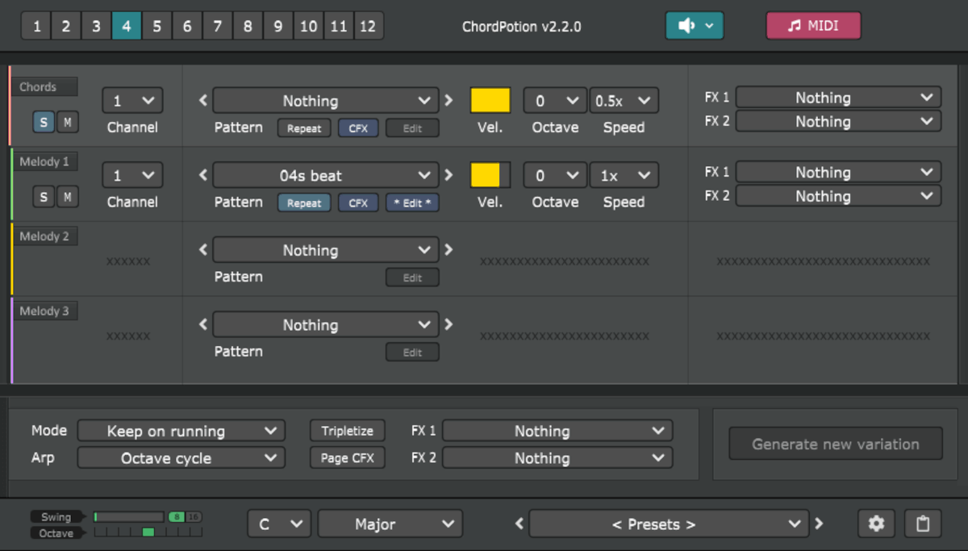Switch to page 10
The height and width of the screenshot is (551, 968).
308,26
